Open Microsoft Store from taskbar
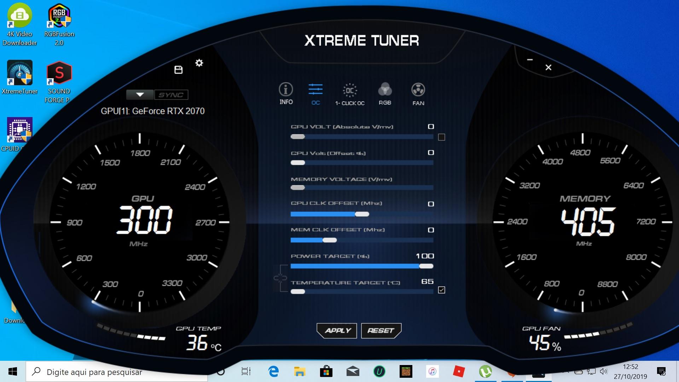The height and width of the screenshot is (382, 679). pyautogui.click(x=326, y=372)
